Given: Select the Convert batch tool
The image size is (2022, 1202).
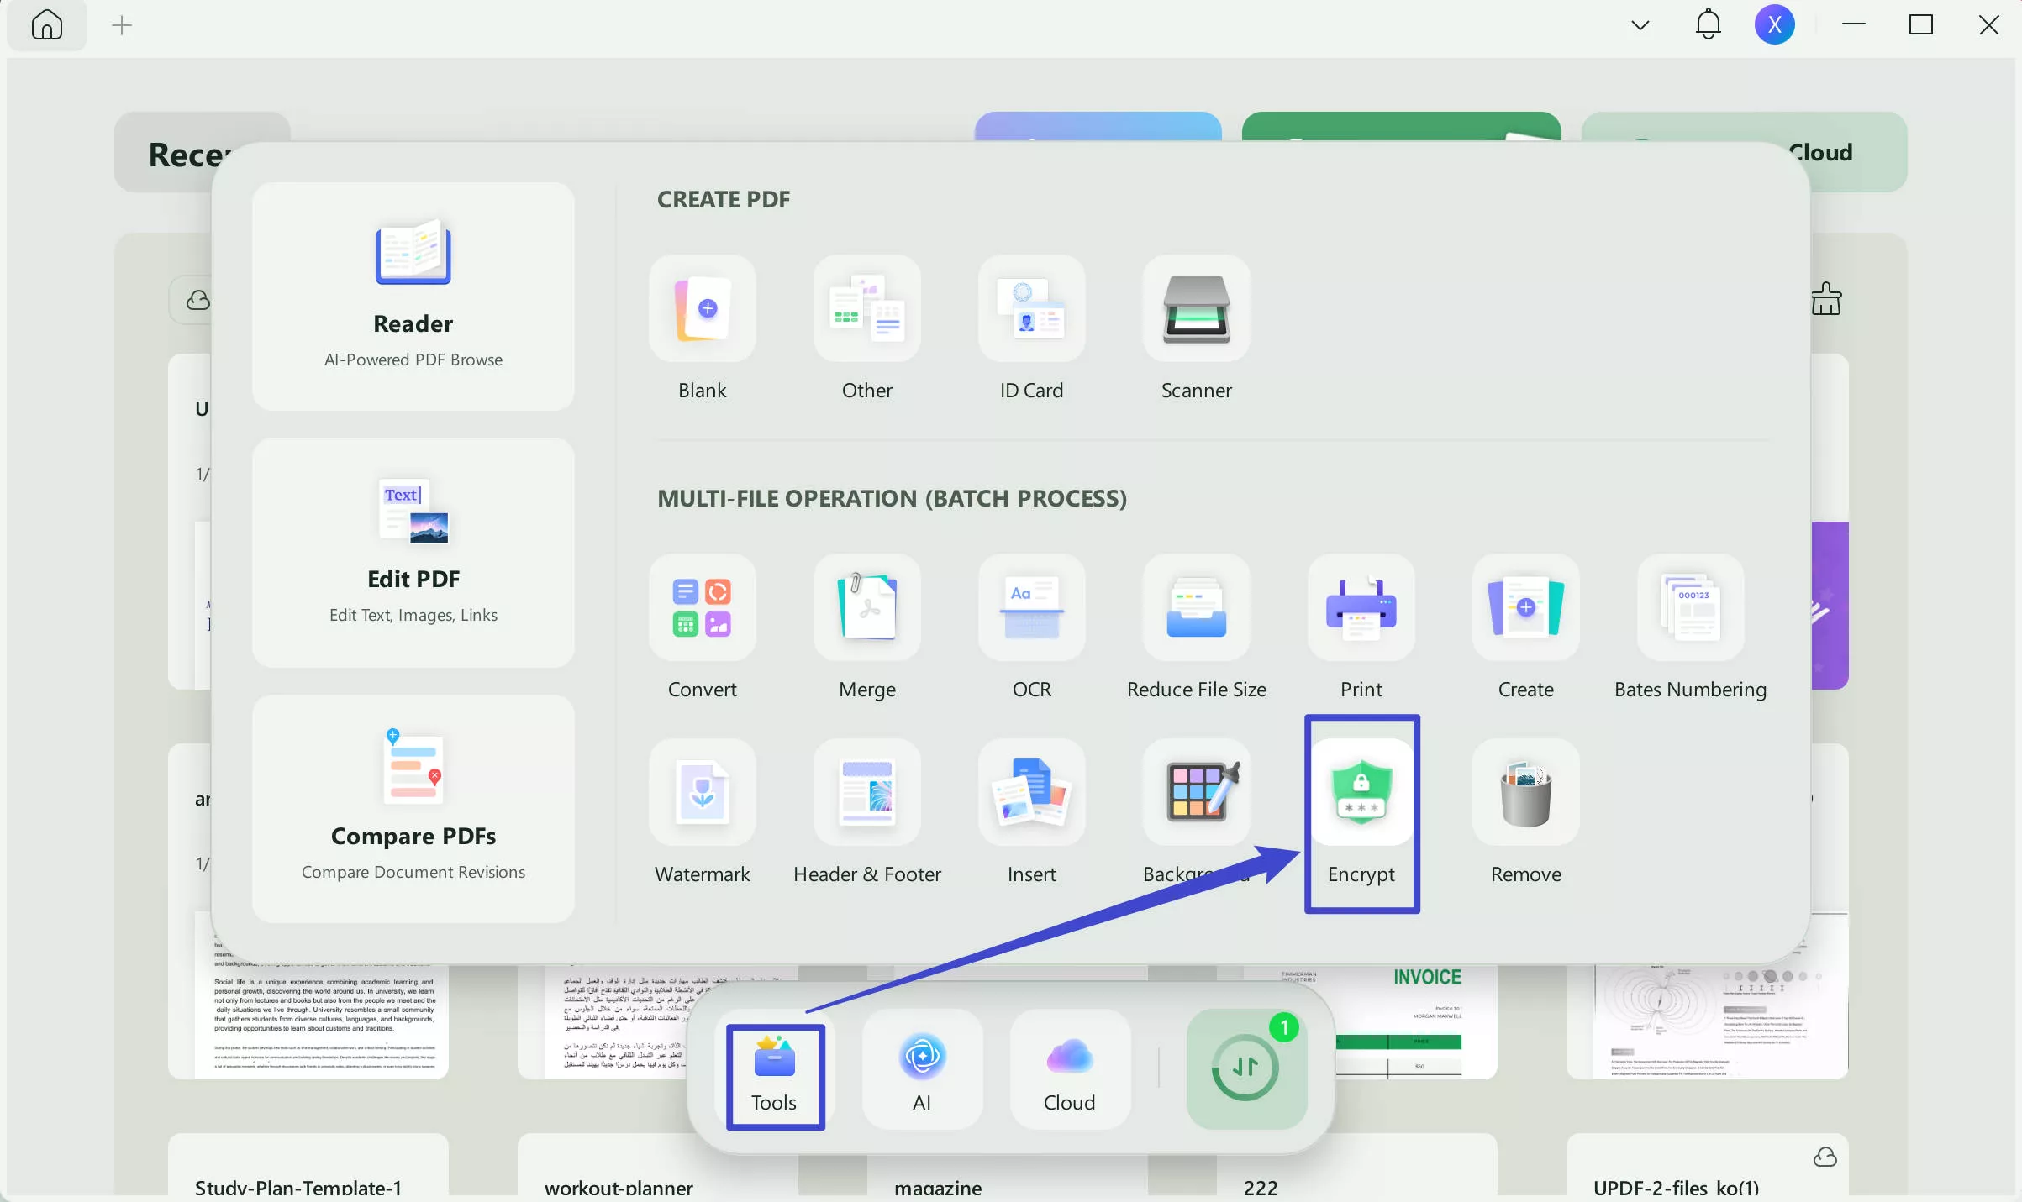Looking at the screenshot, I should coord(702,608).
